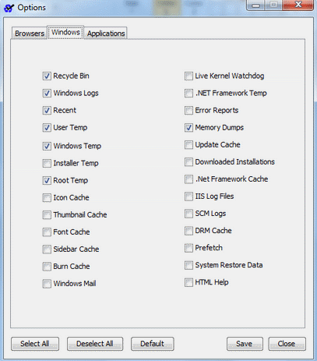Enable Thumbnail Cache cleaning
Screen dimensions: 317x361
pos(47,215)
